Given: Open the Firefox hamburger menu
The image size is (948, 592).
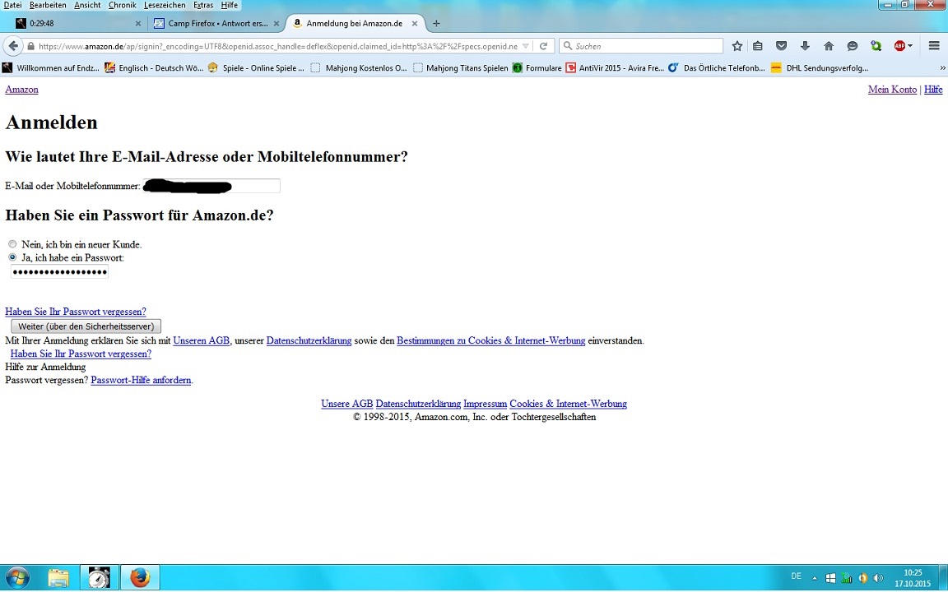Looking at the screenshot, I should (x=934, y=46).
